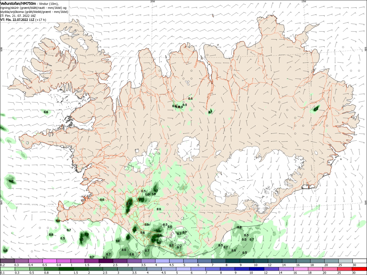367x275 pixels.
Task: Click the 1.6 precipitation value on the map
Action: click(134, 230)
